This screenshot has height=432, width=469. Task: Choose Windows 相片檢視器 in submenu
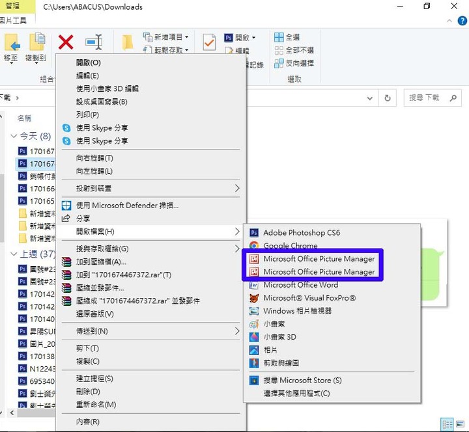332,311
